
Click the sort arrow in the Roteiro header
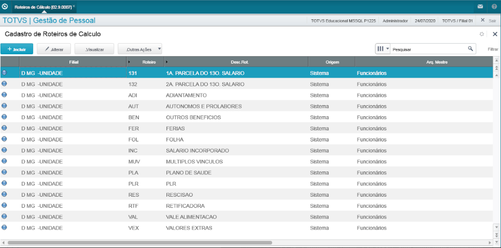click(129, 62)
